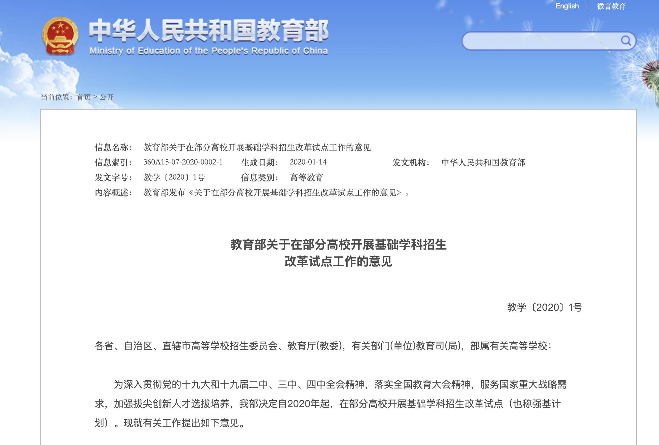659x445 pixels.
Task: Click the 发文字号 value 教学〔2020〕1号 in the info table
Action: (174, 177)
